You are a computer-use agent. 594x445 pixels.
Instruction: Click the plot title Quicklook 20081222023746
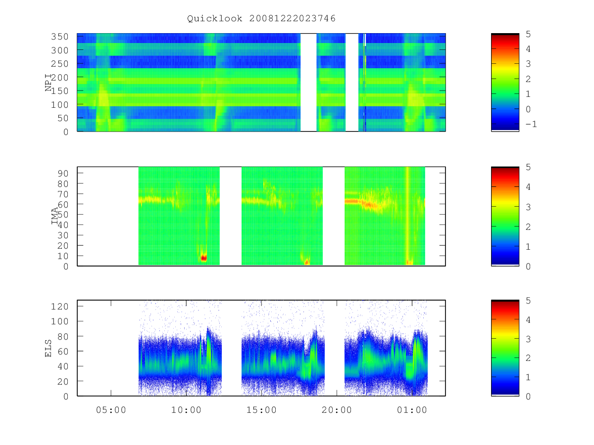[x=261, y=19]
